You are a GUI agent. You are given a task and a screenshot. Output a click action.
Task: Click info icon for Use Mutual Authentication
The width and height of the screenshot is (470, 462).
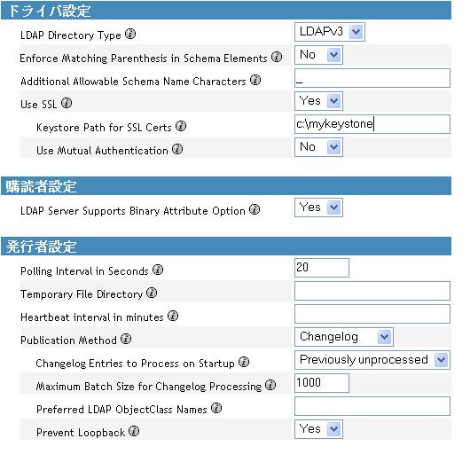(x=177, y=149)
